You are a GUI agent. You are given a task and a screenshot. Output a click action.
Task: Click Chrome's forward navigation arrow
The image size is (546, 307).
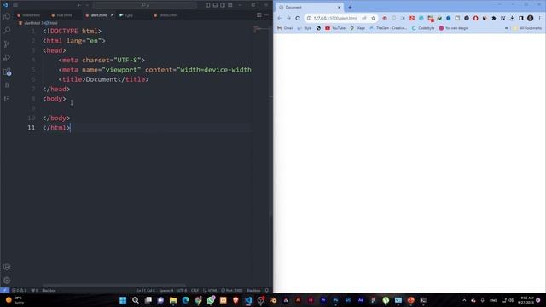[x=288, y=18]
